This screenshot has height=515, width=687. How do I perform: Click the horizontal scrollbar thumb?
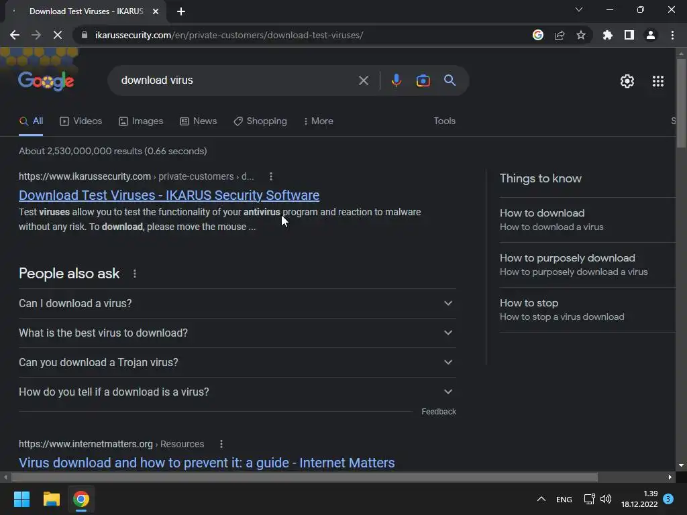click(304, 477)
